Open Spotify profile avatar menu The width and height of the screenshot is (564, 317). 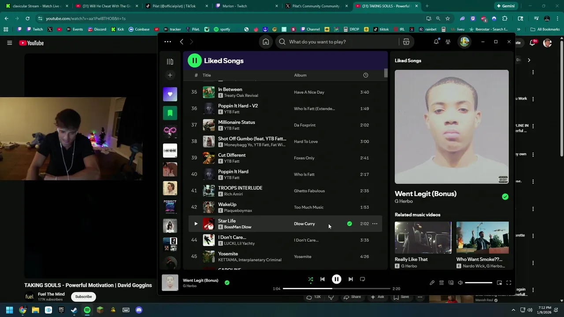click(x=464, y=42)
